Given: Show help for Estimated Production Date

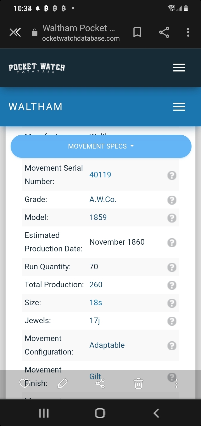Looking at the screenshot, I should pyautogui.click(x=172, y=243).
